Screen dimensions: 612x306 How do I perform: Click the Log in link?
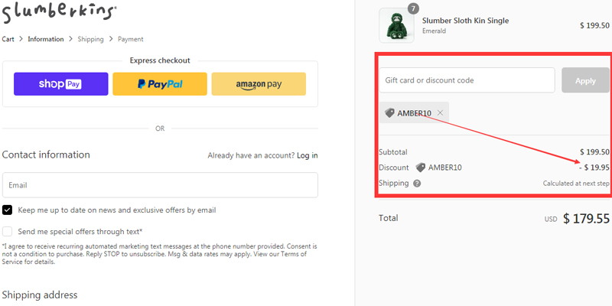point(308,155)
